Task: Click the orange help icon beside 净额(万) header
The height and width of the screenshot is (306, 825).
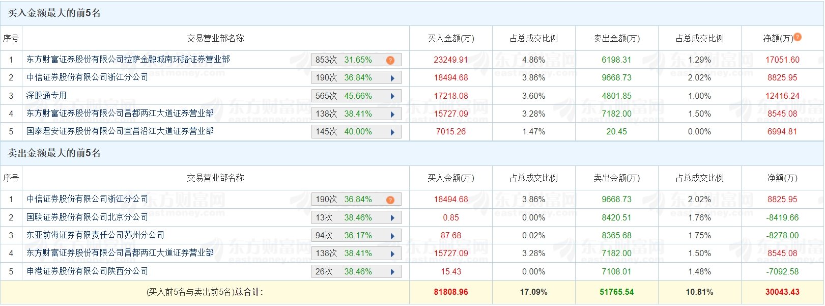Action: [x=798, y=37]
